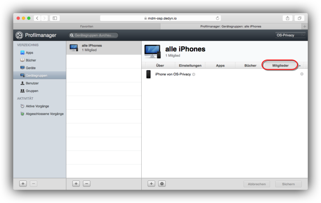The height and width of the screenshot is (203, 321).
Task: Show all tabs overview button
Action: (x=299, y=18)
